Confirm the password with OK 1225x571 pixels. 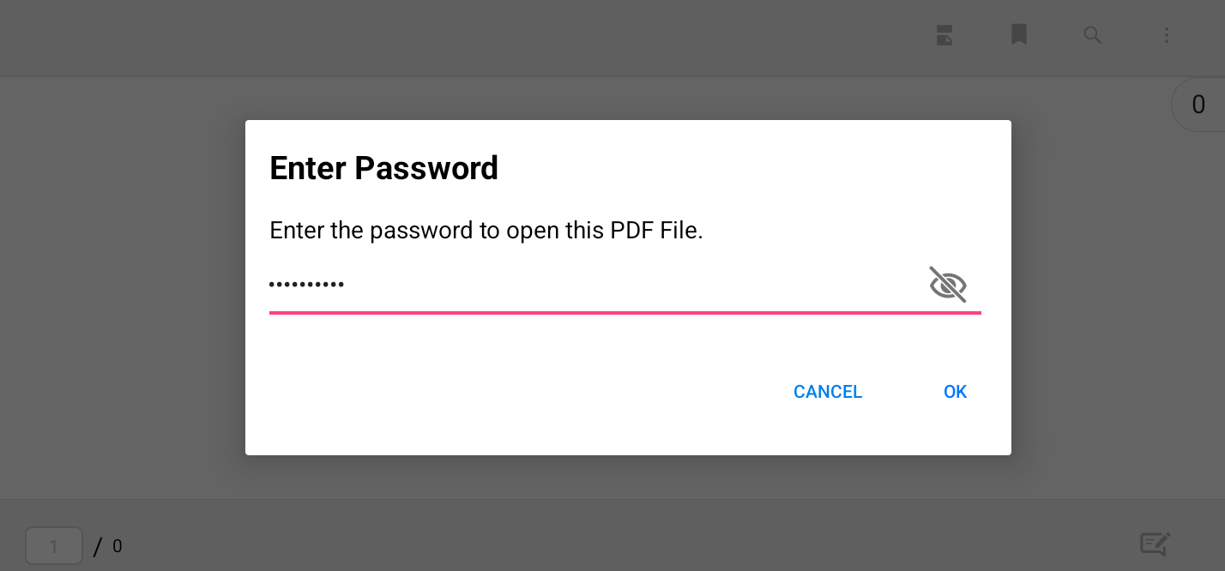click(955, 392)
